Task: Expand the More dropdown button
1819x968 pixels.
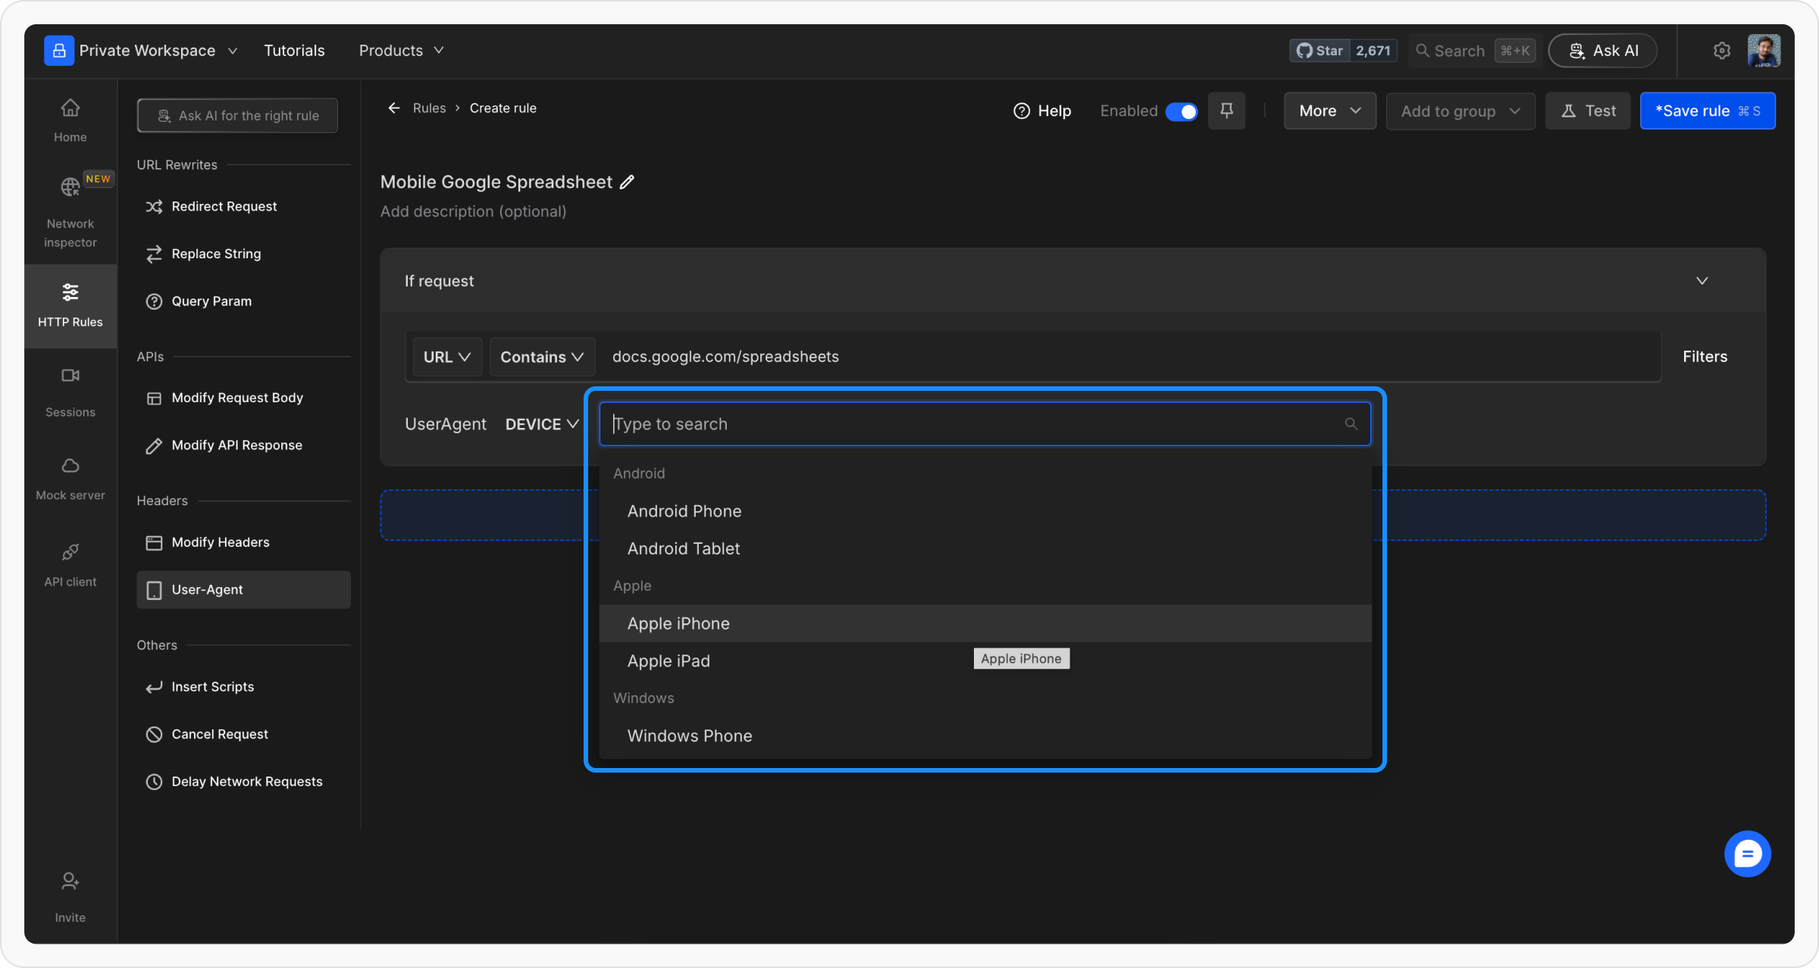Action: click(x=1329, y=111)
